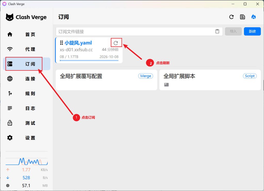Click the 新建 button
264x191 pixels.
pos(252,31)
